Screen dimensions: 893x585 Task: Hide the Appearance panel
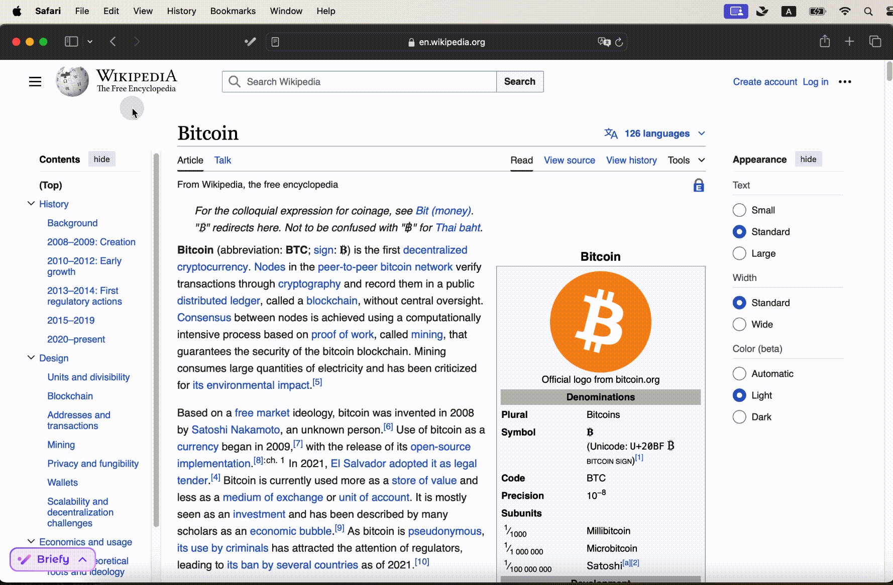pyautogui.click(x=808, y=159)
